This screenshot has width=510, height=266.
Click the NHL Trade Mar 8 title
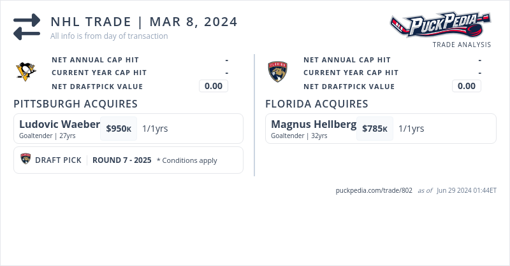click(x=144, y=22)
